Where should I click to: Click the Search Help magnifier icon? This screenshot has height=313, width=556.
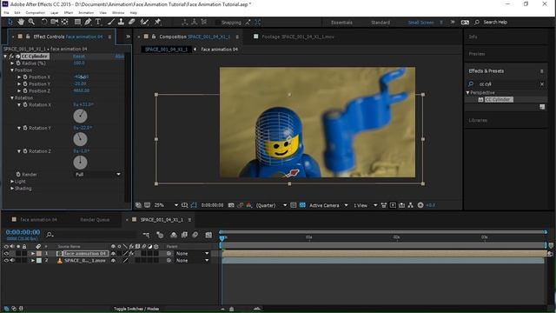tap(477, 22)
